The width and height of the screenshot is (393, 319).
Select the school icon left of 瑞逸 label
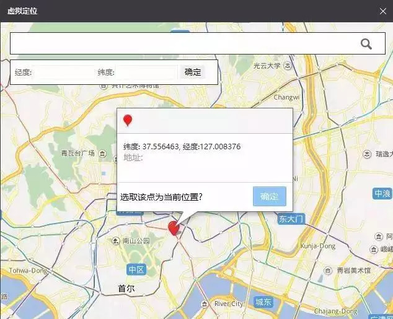(367, 154)
